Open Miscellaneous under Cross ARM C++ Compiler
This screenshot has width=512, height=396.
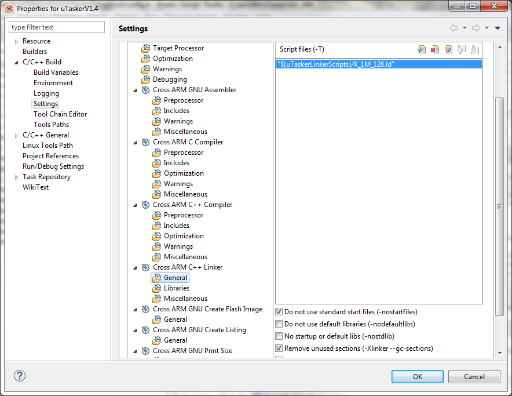click(185, 257)
